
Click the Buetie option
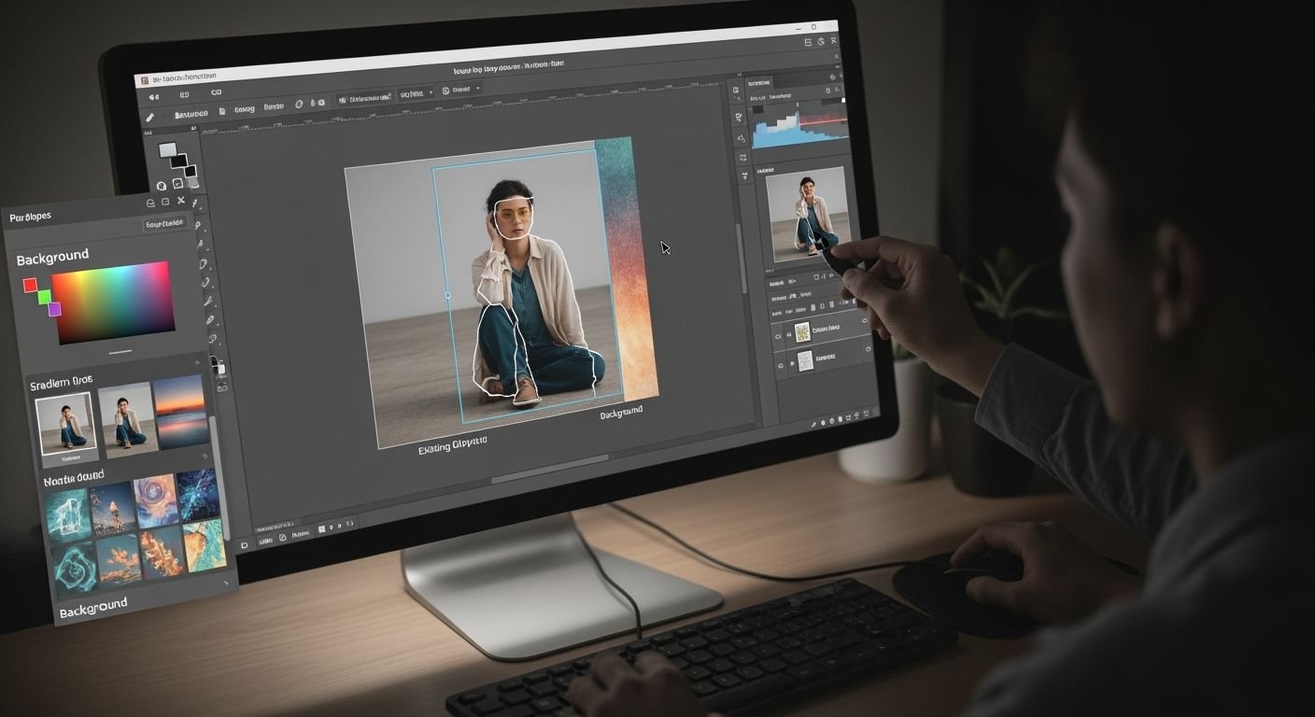point(273,106)
